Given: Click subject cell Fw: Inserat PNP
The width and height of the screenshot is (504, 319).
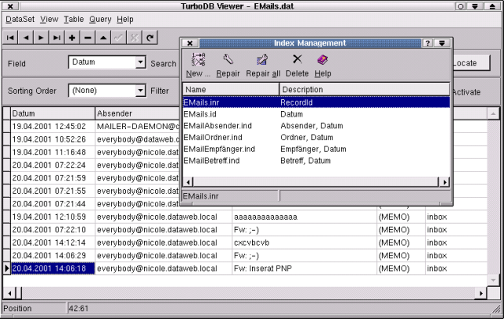Looking at the screenshot, I should coord(304,268).
